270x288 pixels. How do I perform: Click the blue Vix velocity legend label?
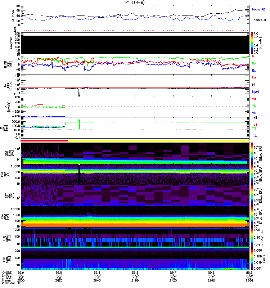pos(254,113)
